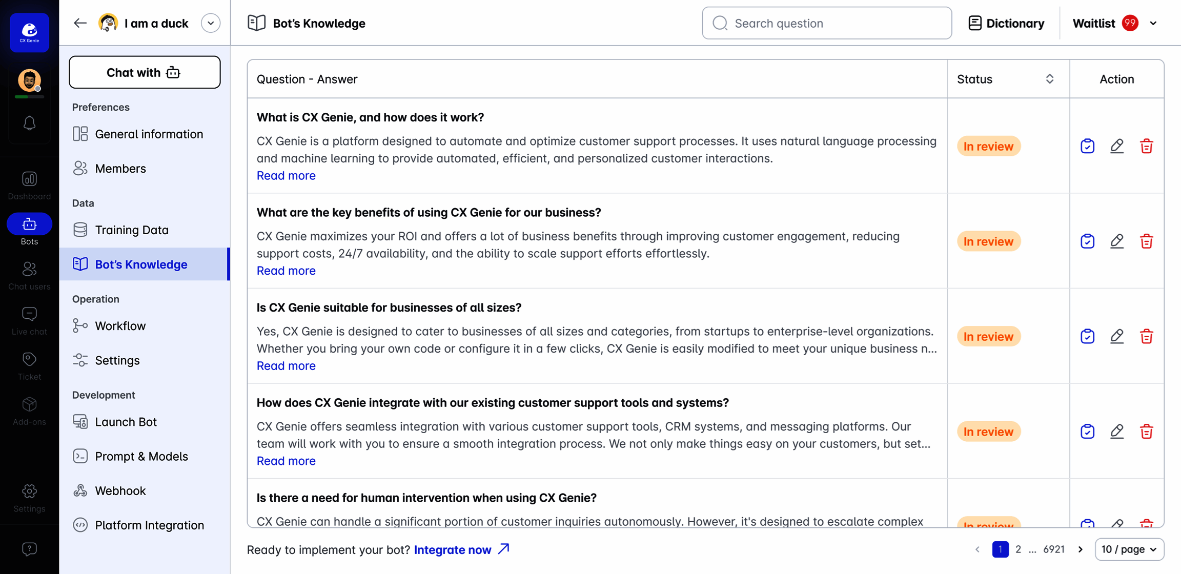Open Add-ons from the left rail
The width and height of the screenshot is (1181, 574).
pyautogui.click(x=29, y=411)
